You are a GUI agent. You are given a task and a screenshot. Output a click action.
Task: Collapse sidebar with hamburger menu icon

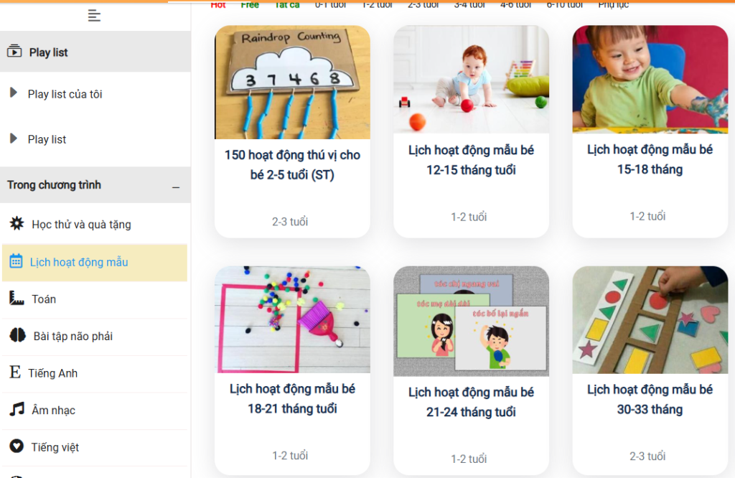[94, 16]
